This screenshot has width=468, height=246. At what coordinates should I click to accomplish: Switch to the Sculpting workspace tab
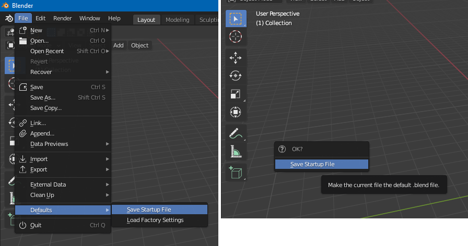point(208,20)
